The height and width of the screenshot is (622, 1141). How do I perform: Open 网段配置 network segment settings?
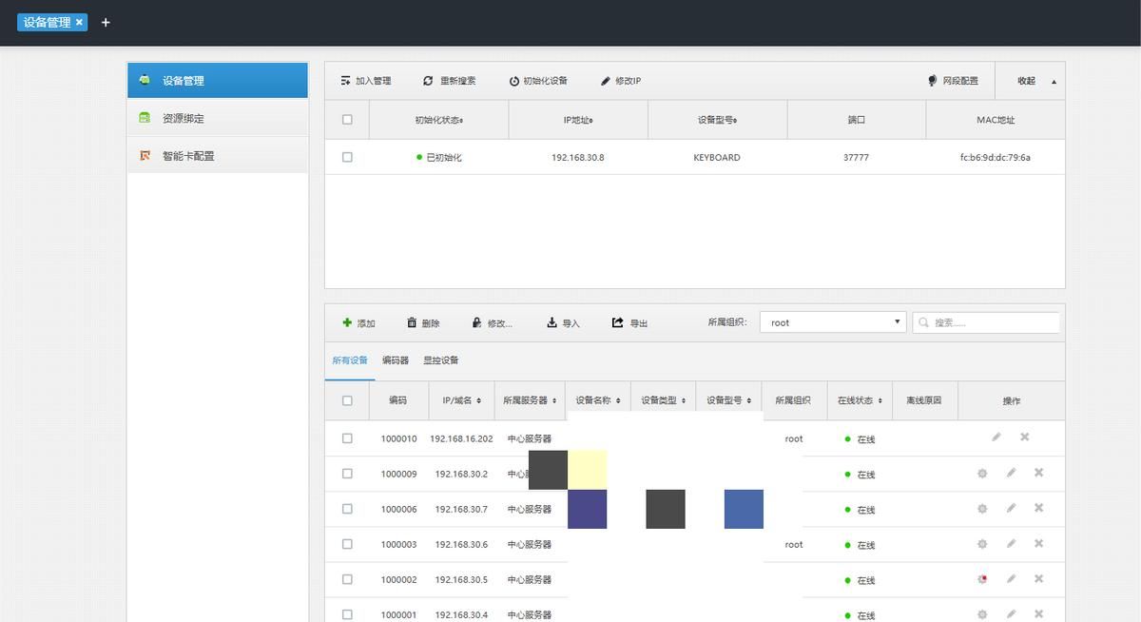click(953, 81)
